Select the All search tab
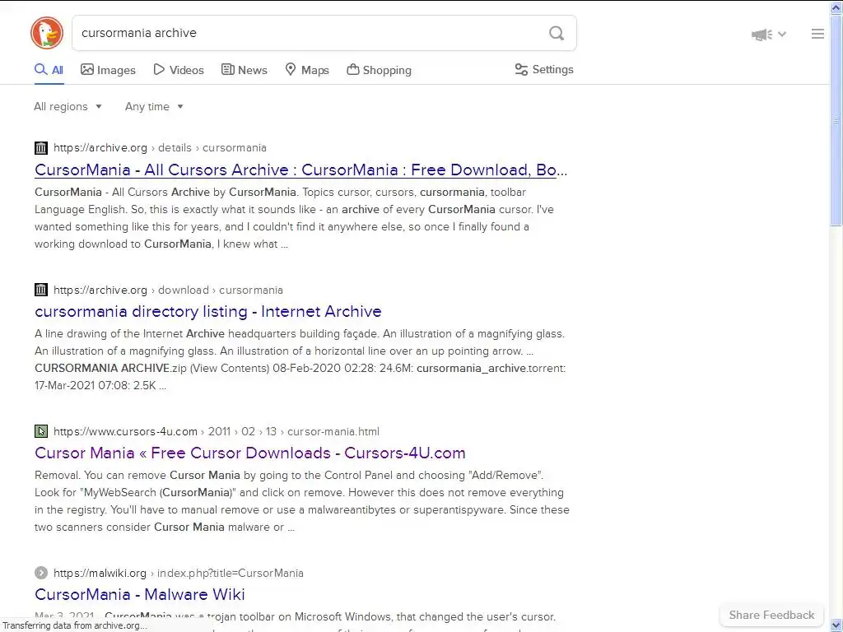Viewport: 843px width, 632px height. click(x=49, y=70)
